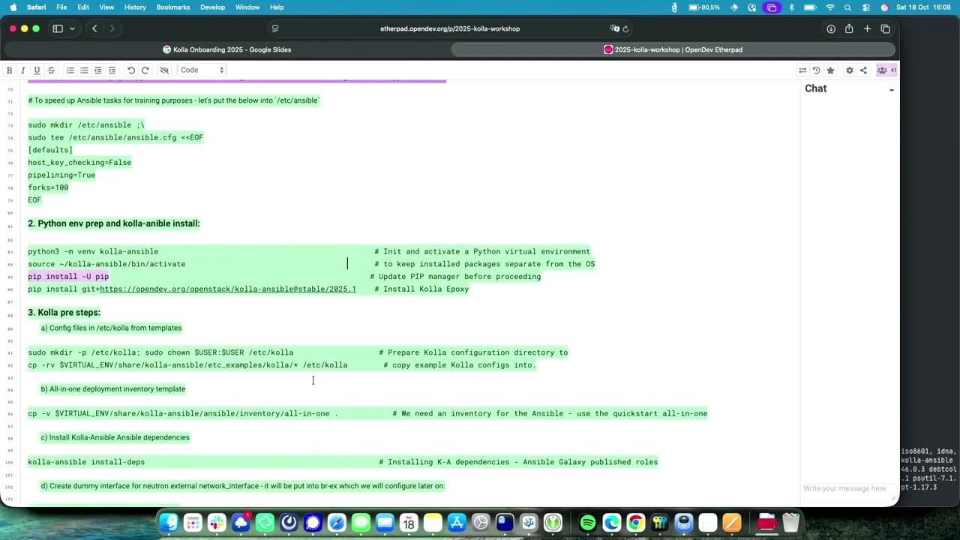Open the View menu
960x540 pixels.
tap(106, 7)
